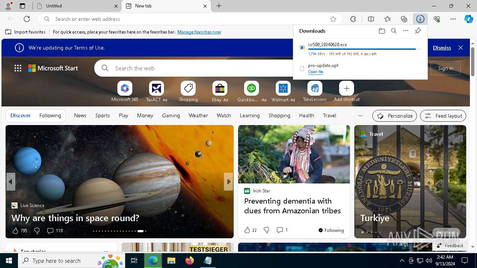Open the News category
The width and height of the screenshot is (477, 268).
pyautogui.click(x=80, y=116)
